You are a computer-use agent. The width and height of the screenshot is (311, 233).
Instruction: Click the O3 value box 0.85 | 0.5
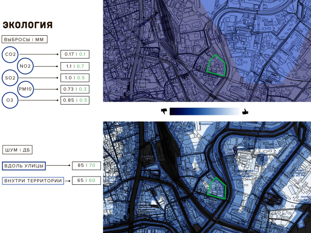point(75,100)
